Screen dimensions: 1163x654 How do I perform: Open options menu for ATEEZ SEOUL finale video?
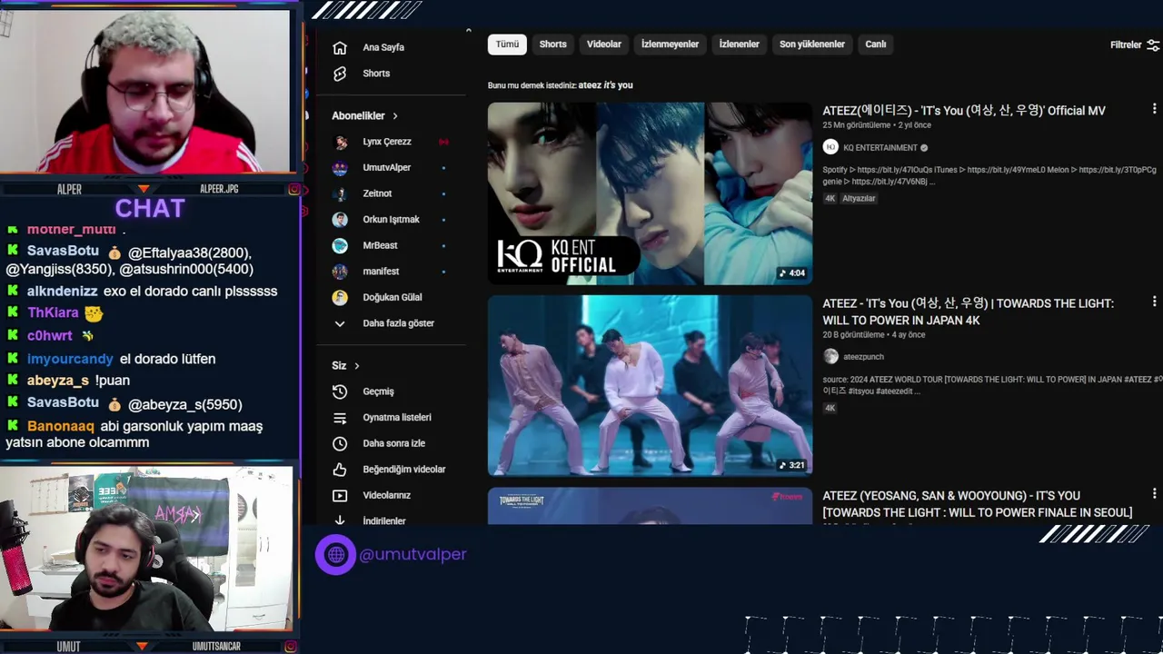click(1154, 494)
